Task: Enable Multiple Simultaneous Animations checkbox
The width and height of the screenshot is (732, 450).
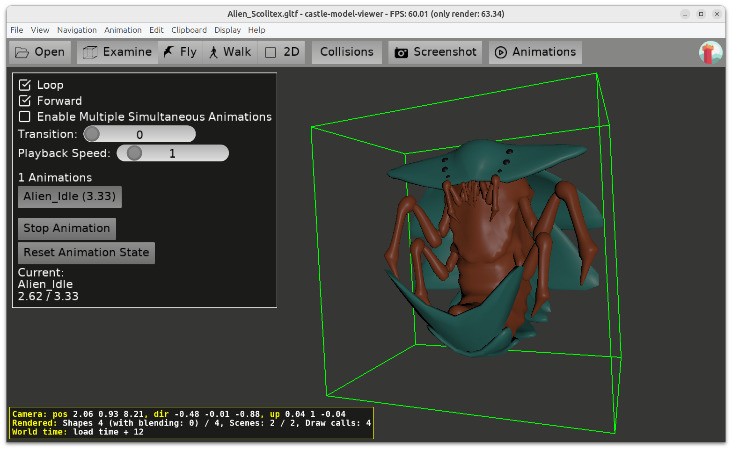Action: click(25, 117)
